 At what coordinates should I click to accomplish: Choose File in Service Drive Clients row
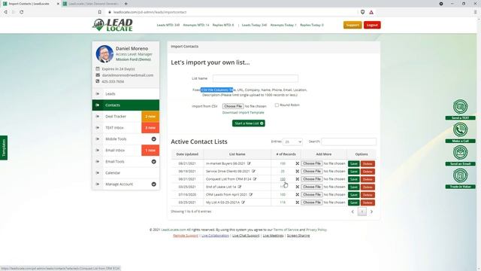pos(312,171)
